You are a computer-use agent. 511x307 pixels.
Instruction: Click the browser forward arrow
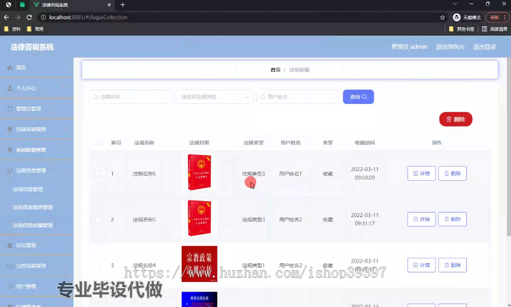(18, 17)
